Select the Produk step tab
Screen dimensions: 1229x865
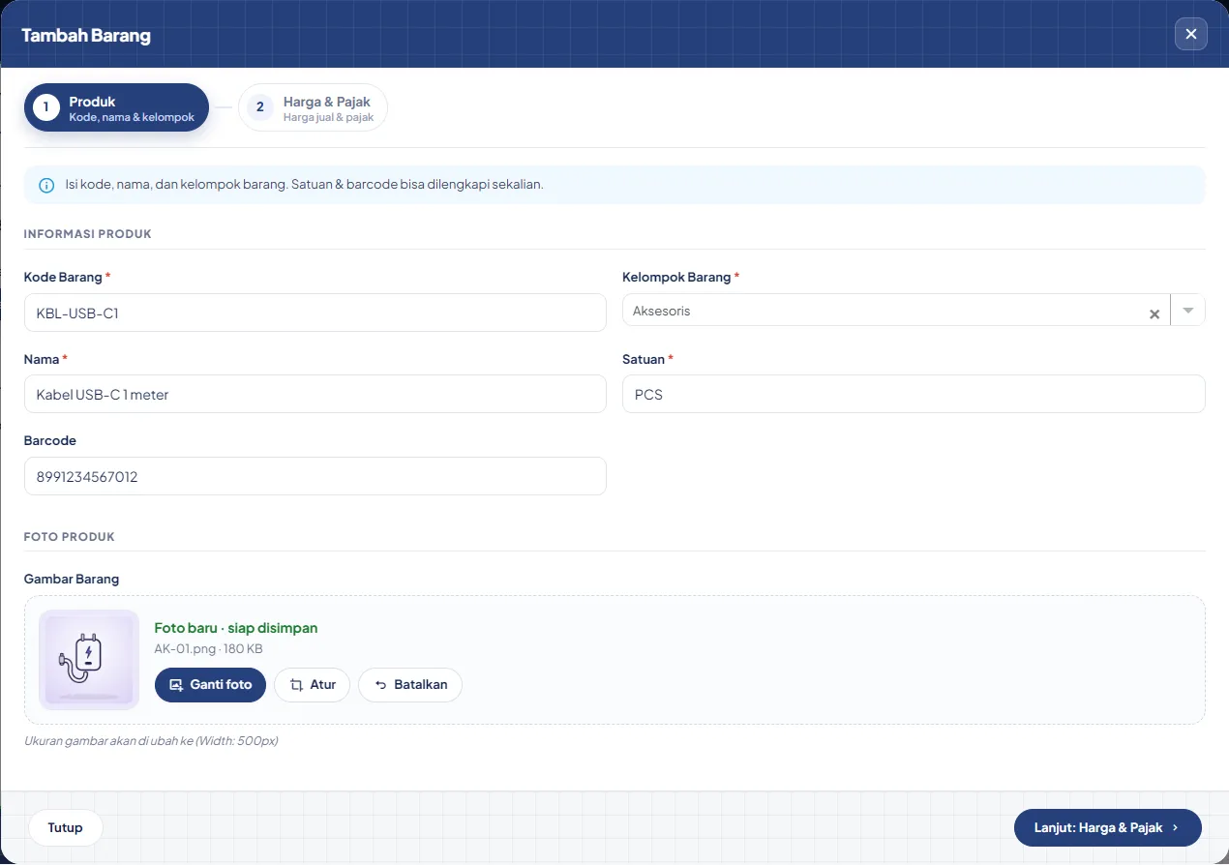click(x=116, y=107)
